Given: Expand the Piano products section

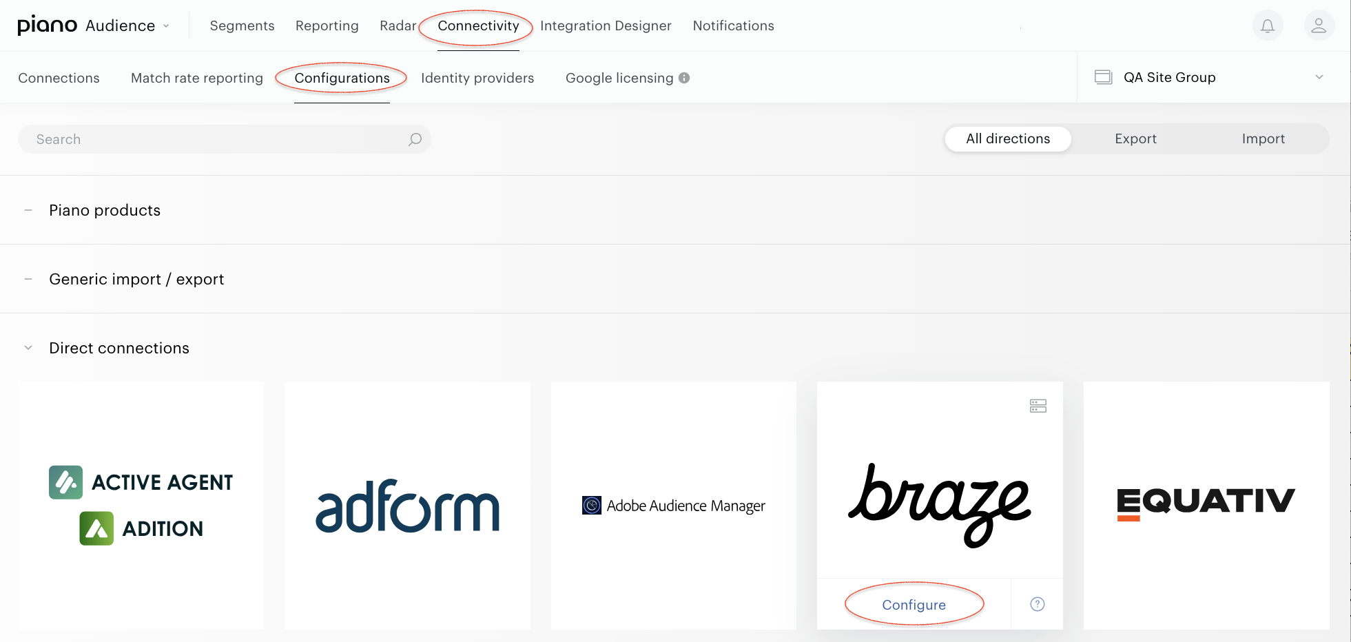Looking at the screenshot, I should [28, 210].
